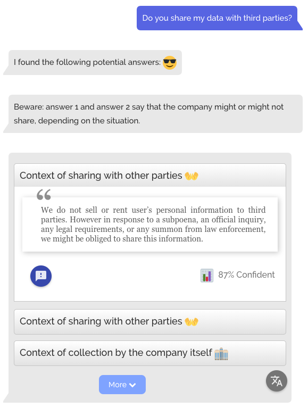Click the More button to show more answers

click(x=122, y=384)
